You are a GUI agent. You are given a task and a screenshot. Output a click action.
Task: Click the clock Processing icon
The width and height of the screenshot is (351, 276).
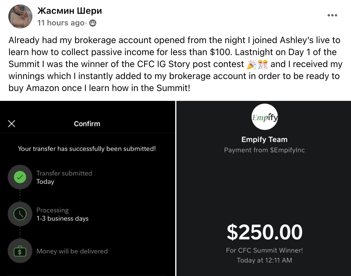click(x=20, y=214)
